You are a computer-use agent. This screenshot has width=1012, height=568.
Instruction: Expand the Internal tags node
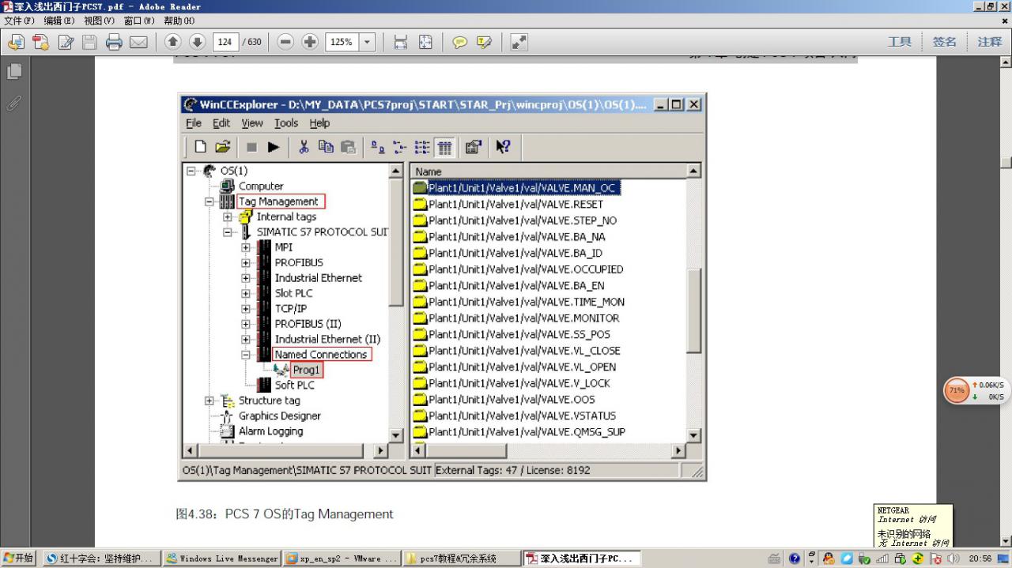tap(228, 216)
